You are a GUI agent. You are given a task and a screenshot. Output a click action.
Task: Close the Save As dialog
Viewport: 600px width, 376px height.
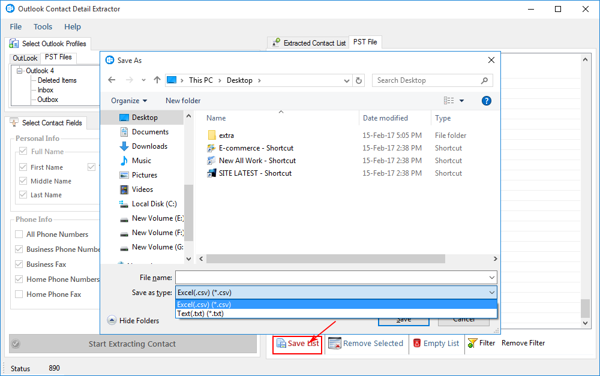(491, 60)
